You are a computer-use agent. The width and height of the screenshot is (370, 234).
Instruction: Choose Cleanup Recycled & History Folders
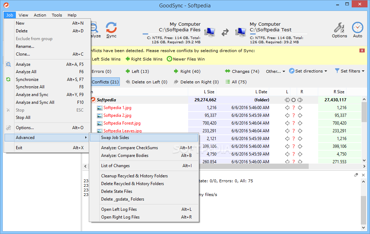pyautogui.click(x=144, y=176)
